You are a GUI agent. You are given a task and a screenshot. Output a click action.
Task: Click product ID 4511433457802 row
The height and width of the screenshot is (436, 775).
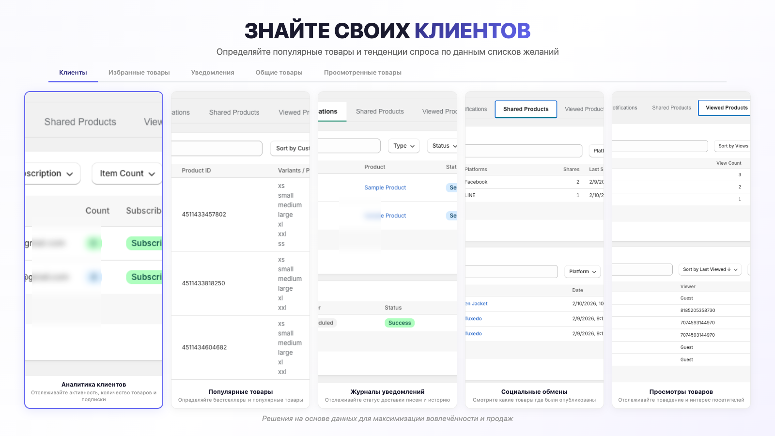coord(204,215)
